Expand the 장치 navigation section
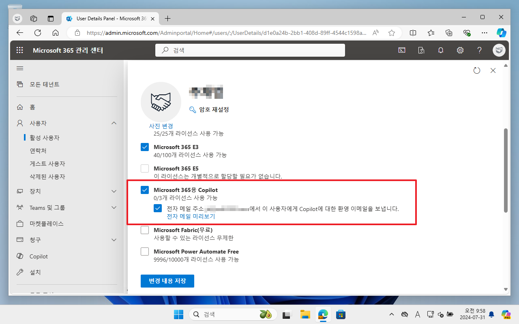Image resolution: width=519 pixels, height=324 pixels. [x=114, y=191]
